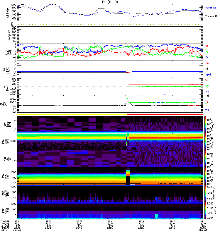Click the ESA electrons Eflux color bar
This screenshot has height=234, width=220.
[205, 176]
